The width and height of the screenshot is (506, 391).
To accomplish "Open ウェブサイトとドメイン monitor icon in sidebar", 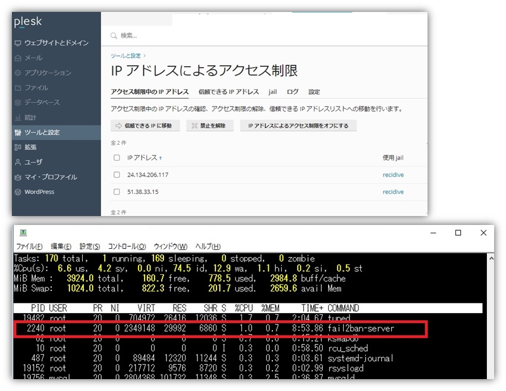I will [x=18, y=43].
